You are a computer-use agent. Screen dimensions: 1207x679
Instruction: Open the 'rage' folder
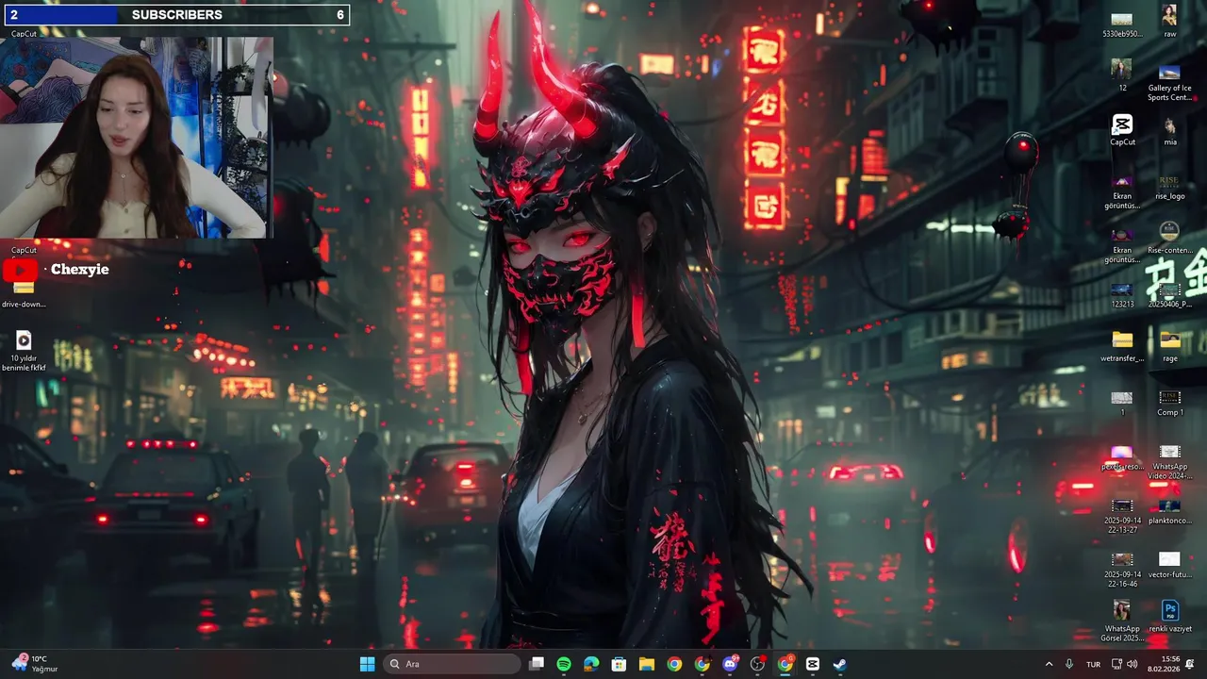(x=1169, y=346)
